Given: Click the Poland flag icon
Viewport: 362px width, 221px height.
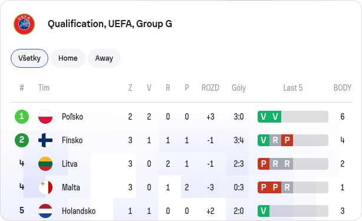Looking at the screenshot, I should [45, 117].
